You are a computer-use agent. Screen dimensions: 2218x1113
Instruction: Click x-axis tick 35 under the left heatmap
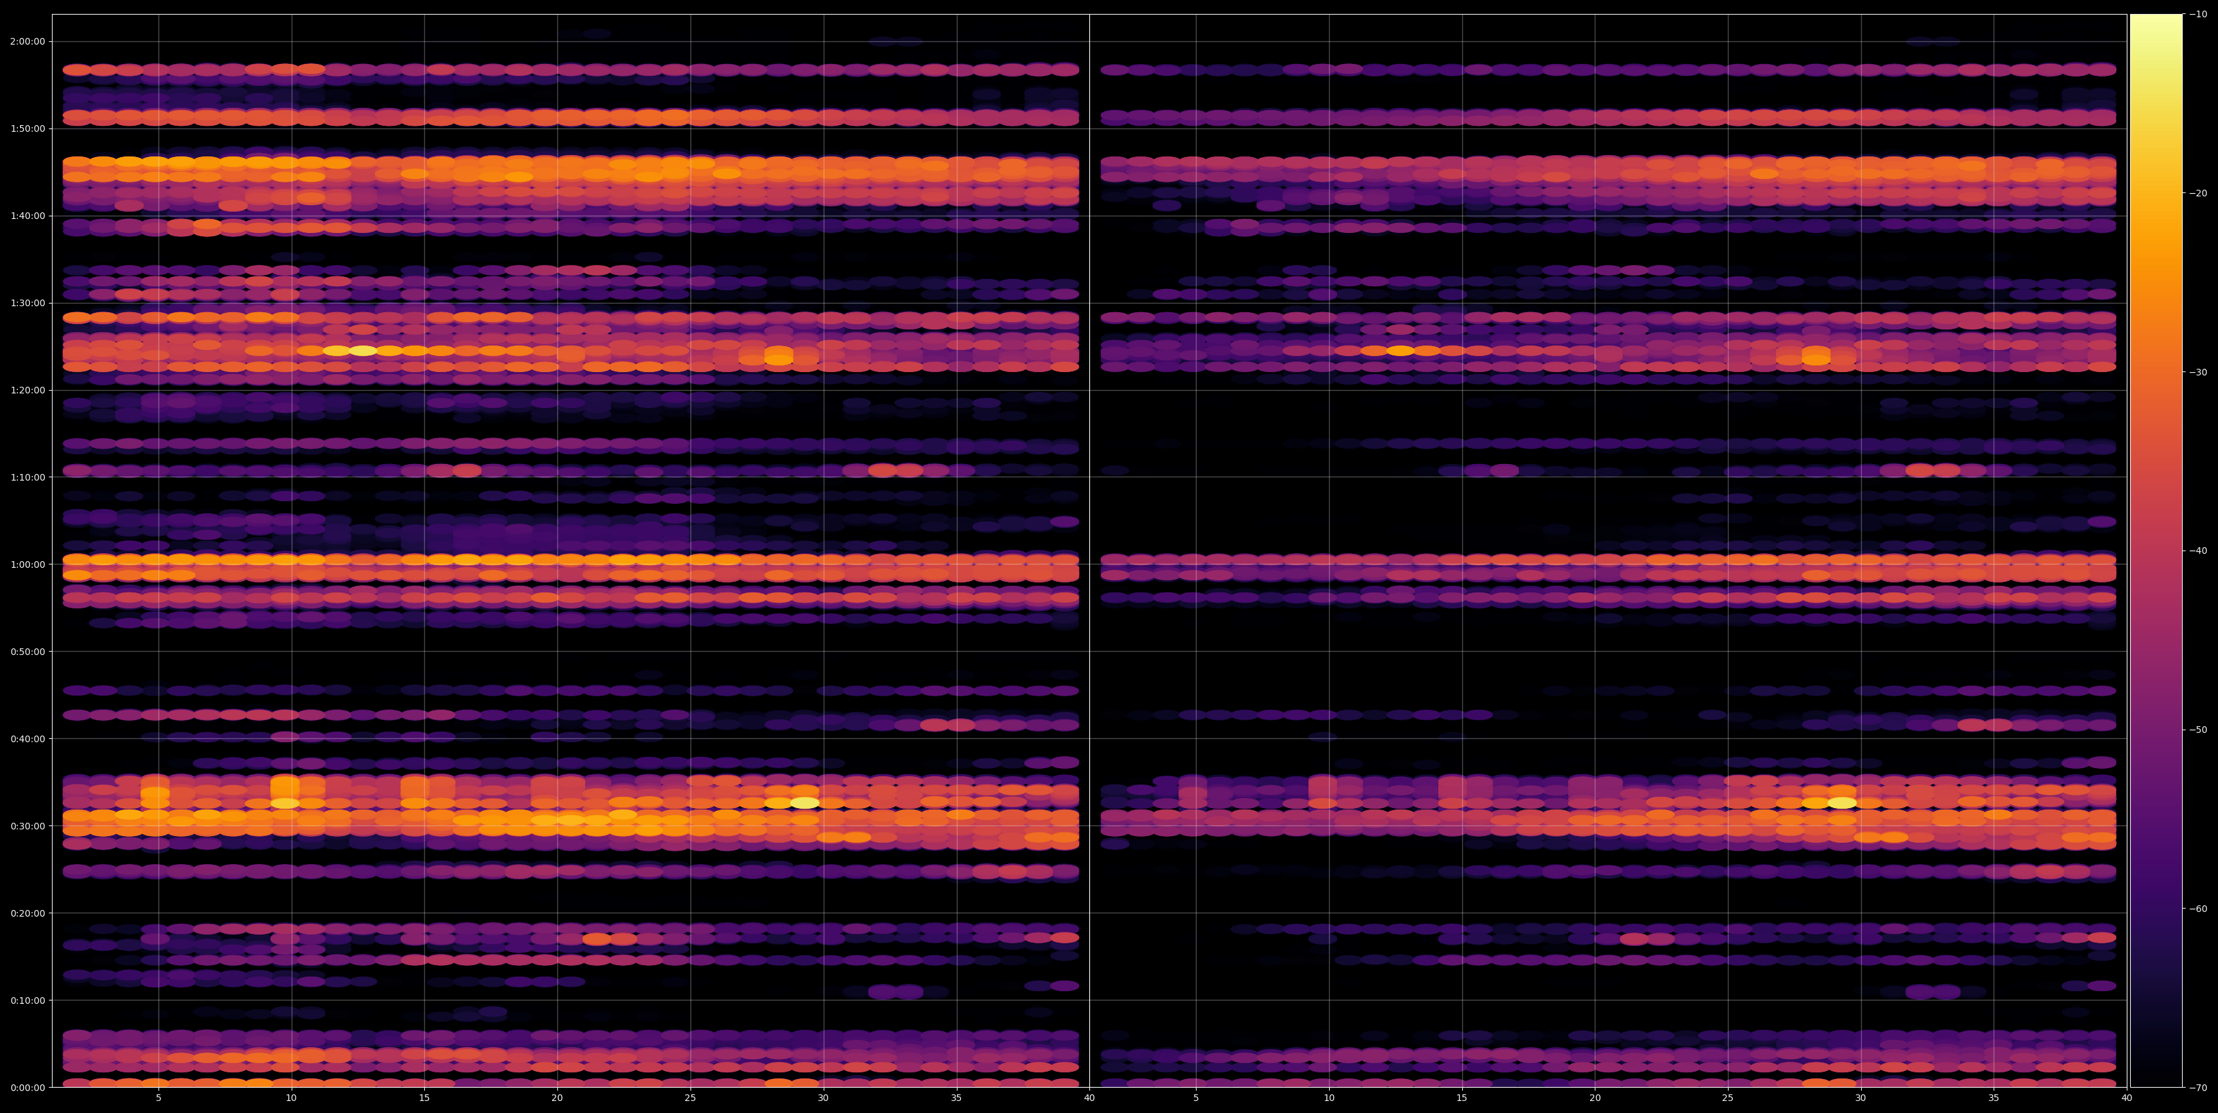point(957,1098)
